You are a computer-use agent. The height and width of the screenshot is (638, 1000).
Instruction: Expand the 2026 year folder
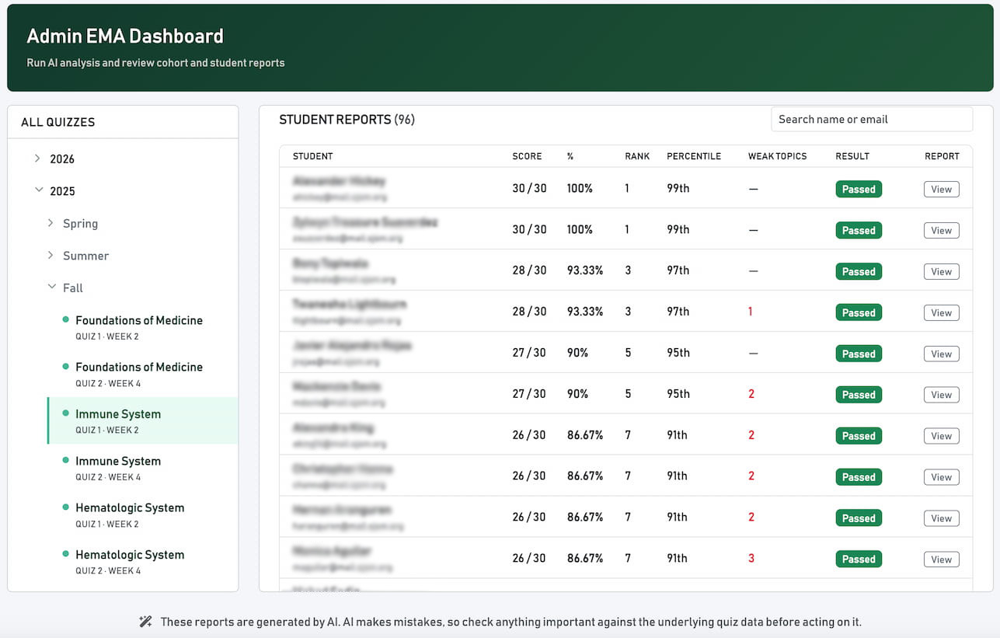coord(37,159)
